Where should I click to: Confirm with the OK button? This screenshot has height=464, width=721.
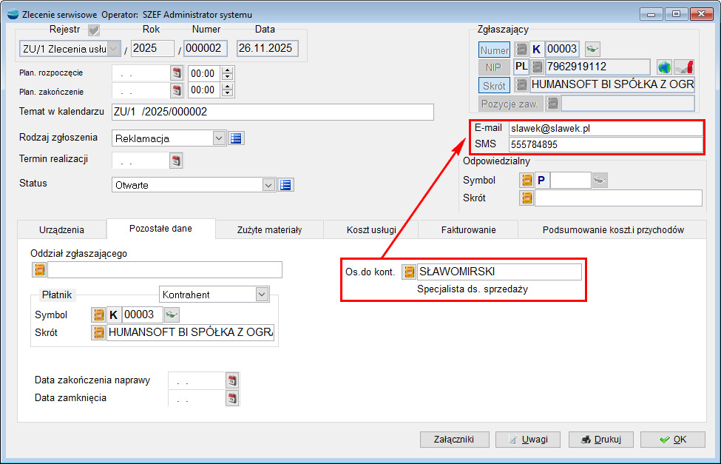pyautogui.click(x=673, y=439)
